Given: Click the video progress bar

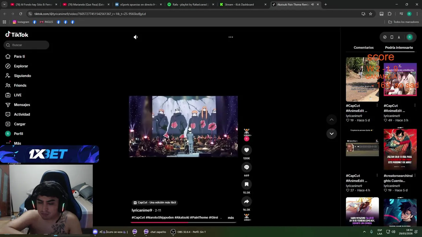Looking at the screenshot, I should point(183,223).
